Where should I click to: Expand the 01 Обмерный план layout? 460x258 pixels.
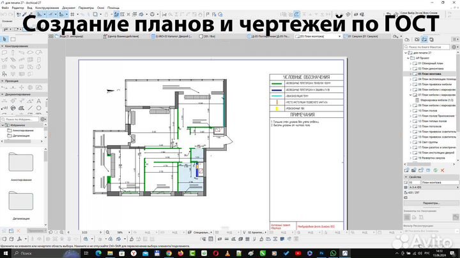coord(410,64)
